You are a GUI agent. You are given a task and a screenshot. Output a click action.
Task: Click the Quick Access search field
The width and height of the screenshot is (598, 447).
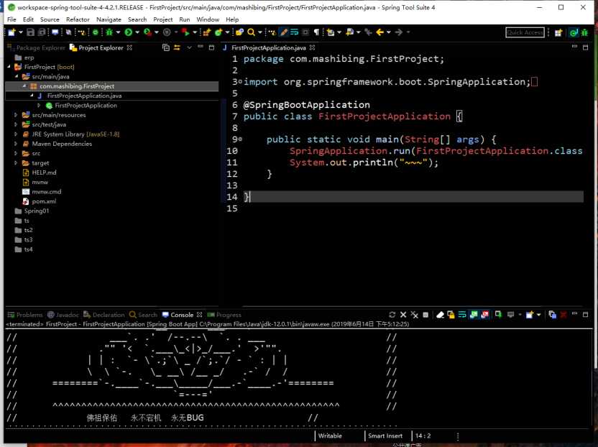click(x=525, y=33)
